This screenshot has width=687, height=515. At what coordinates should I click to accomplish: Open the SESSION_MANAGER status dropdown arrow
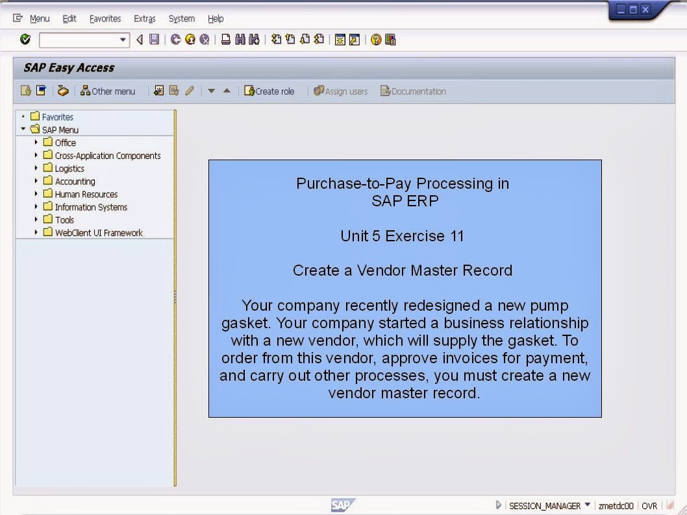587,505
